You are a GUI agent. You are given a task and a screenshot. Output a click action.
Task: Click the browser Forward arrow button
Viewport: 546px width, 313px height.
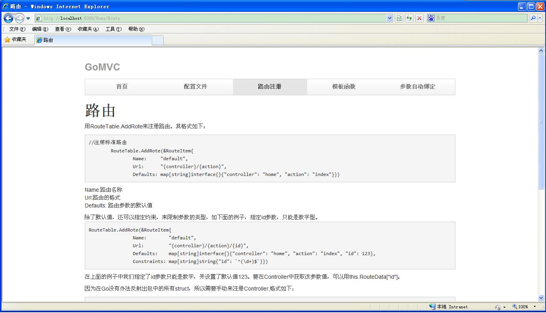[19, 18]
